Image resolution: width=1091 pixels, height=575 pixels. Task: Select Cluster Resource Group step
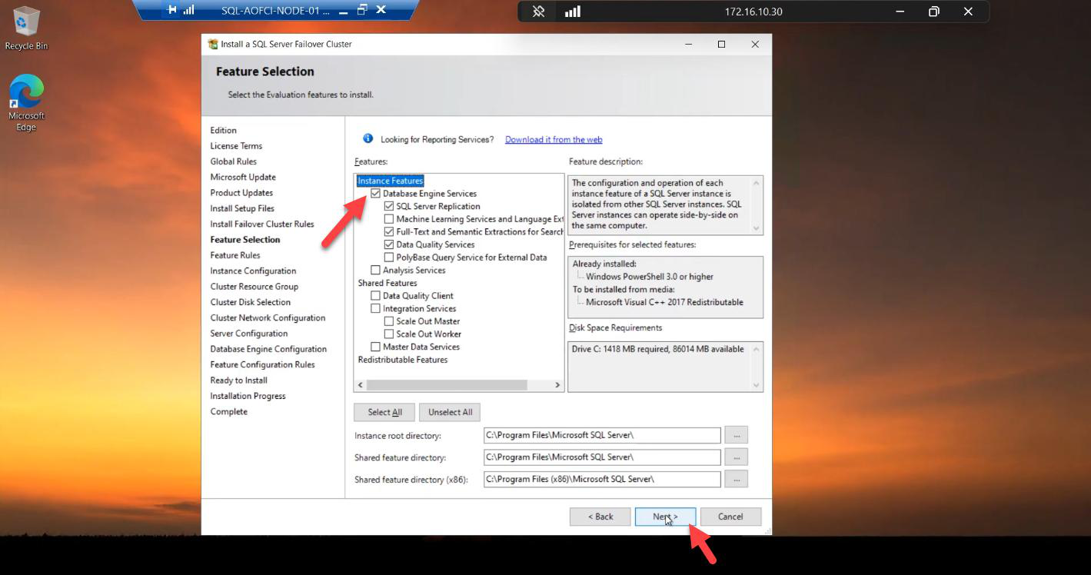click(254, 286)
